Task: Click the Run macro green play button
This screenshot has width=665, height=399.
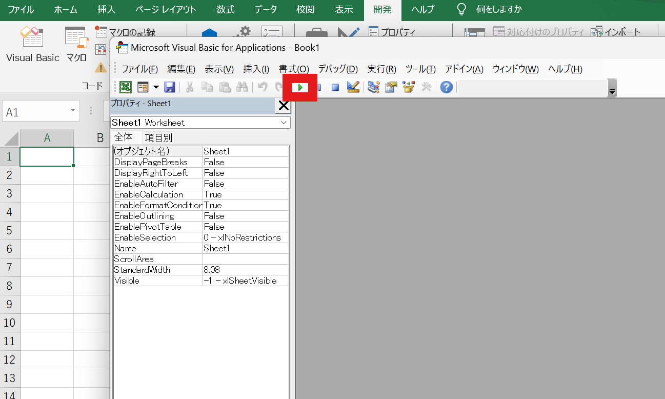Action: click(x=300, y=88)
